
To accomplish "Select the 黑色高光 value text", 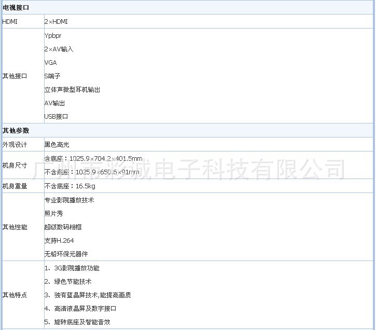I will click(x=57, y=144).
